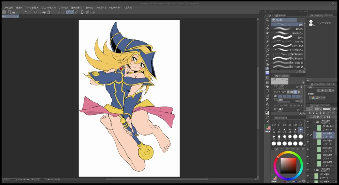Screen dimensions: 339x185
Task: Open the アニメーション(A) menu
Action: pos(49,8)
